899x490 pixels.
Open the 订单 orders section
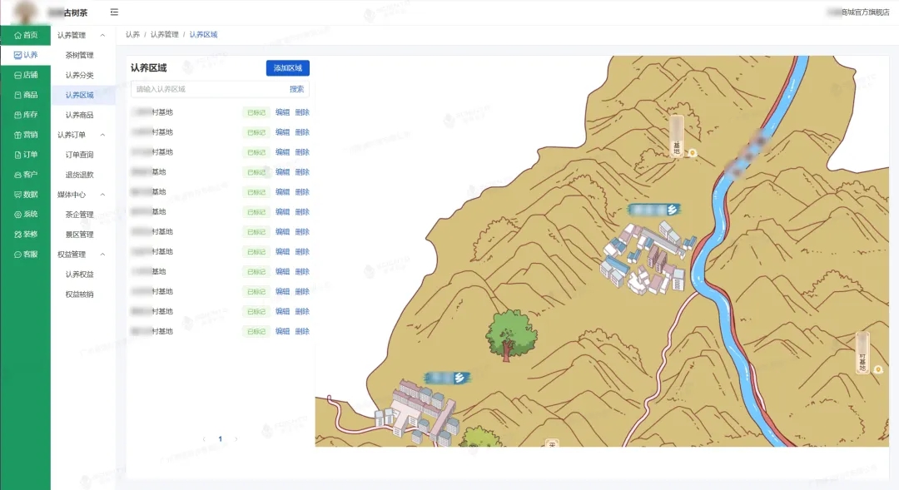coord(25,155)
